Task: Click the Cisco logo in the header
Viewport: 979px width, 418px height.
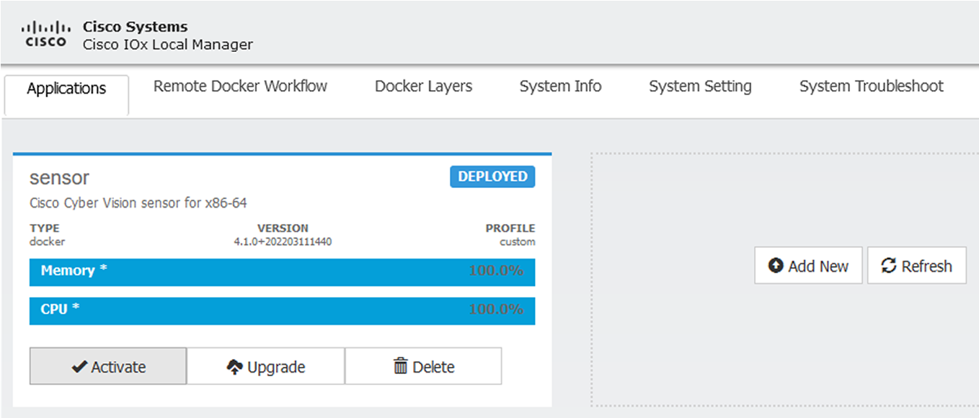Action: click(45, 34)
